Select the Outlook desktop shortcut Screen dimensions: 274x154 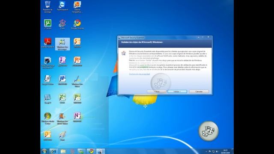[48, 136]
